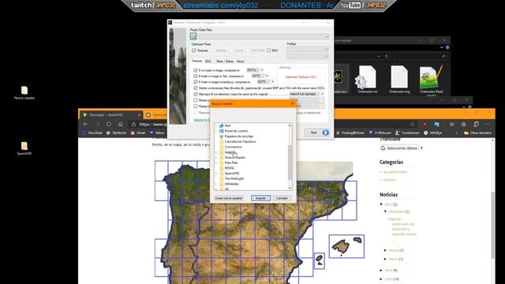Select the SpainUHD folder in the tree
The height and width of the screenshot is (284, 505).
coord(232,174)
